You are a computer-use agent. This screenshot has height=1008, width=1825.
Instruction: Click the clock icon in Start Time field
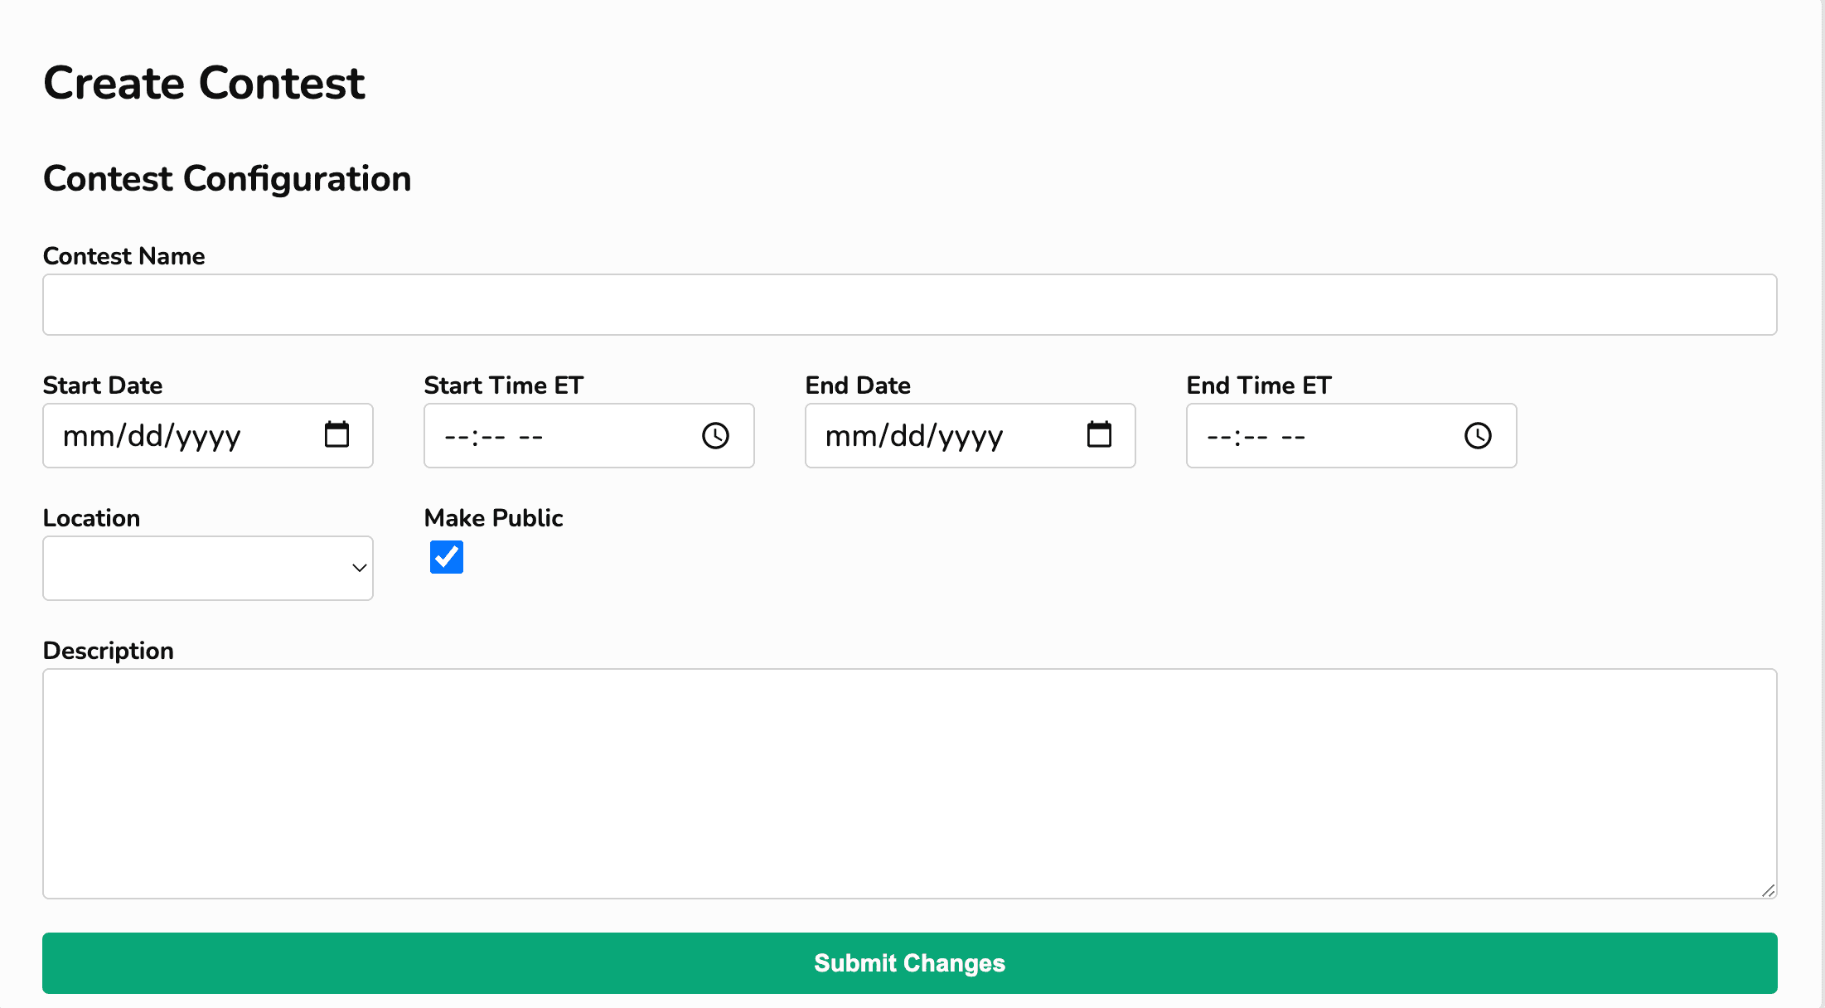(716, 435)
